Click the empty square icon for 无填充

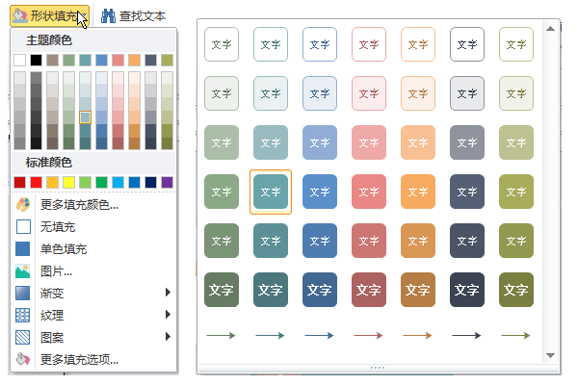click(x=23, y=226)
